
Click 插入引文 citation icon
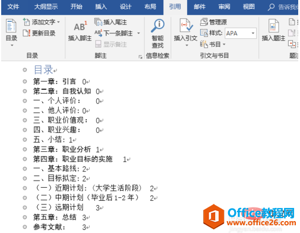pyautogui.click(x=186, y=26)
